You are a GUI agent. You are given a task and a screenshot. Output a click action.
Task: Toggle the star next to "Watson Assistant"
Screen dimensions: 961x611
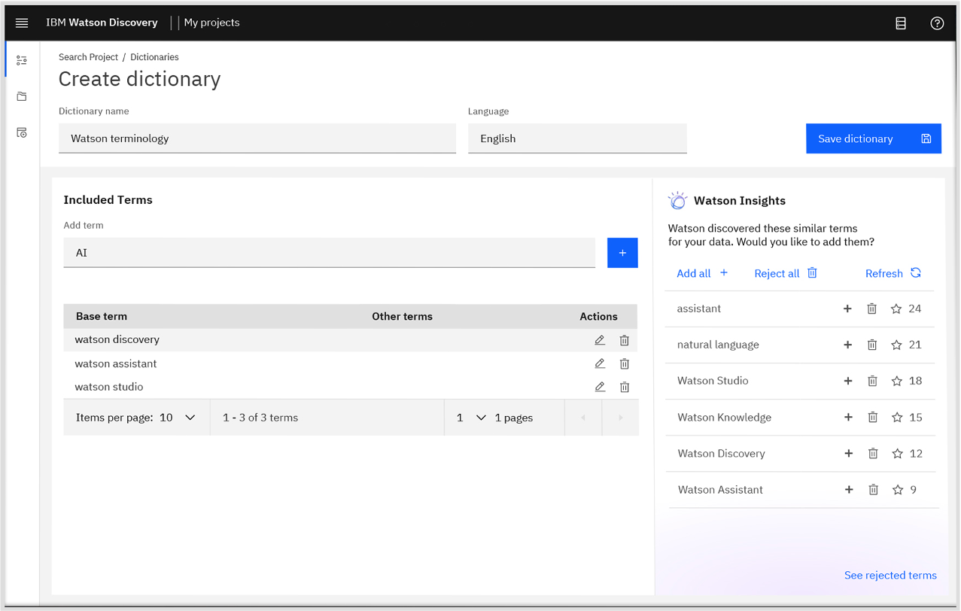click(897, 489)
